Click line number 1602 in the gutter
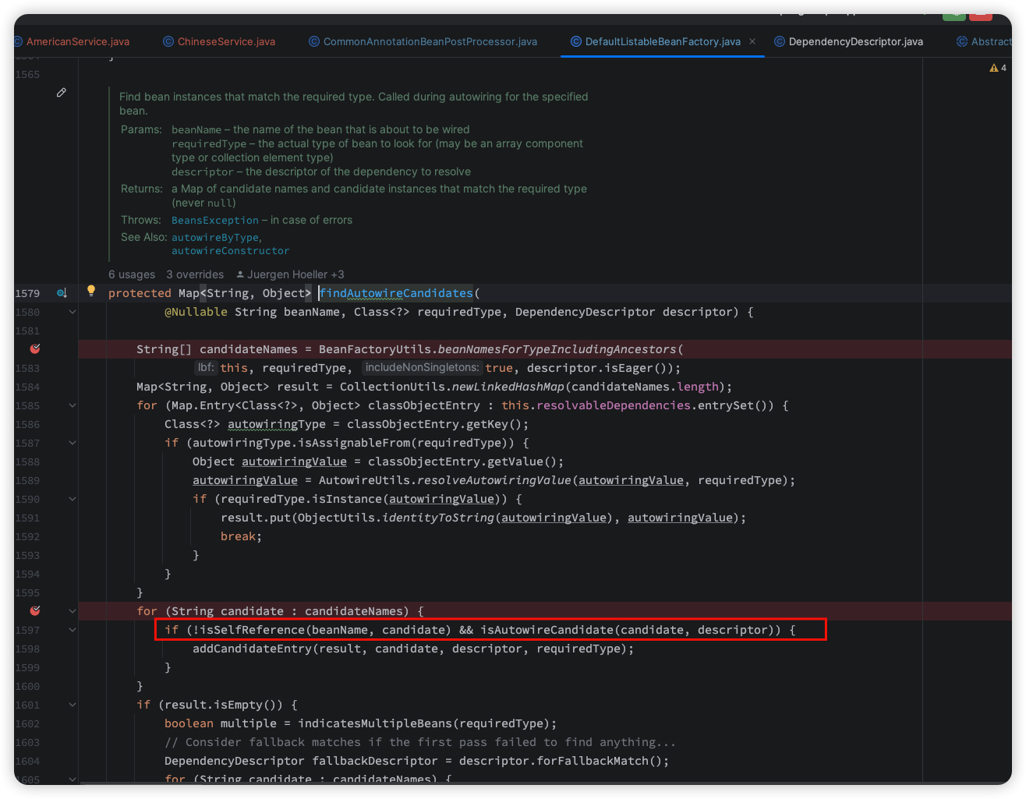 pos(27,723)
